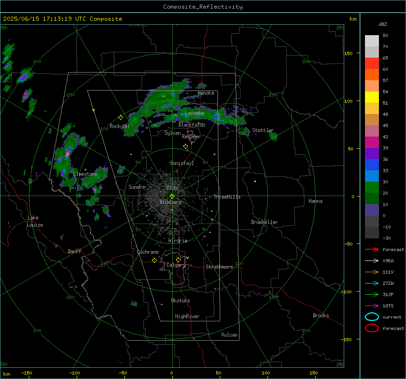Click the magenta 18TS arrow icon

point(372,306)
